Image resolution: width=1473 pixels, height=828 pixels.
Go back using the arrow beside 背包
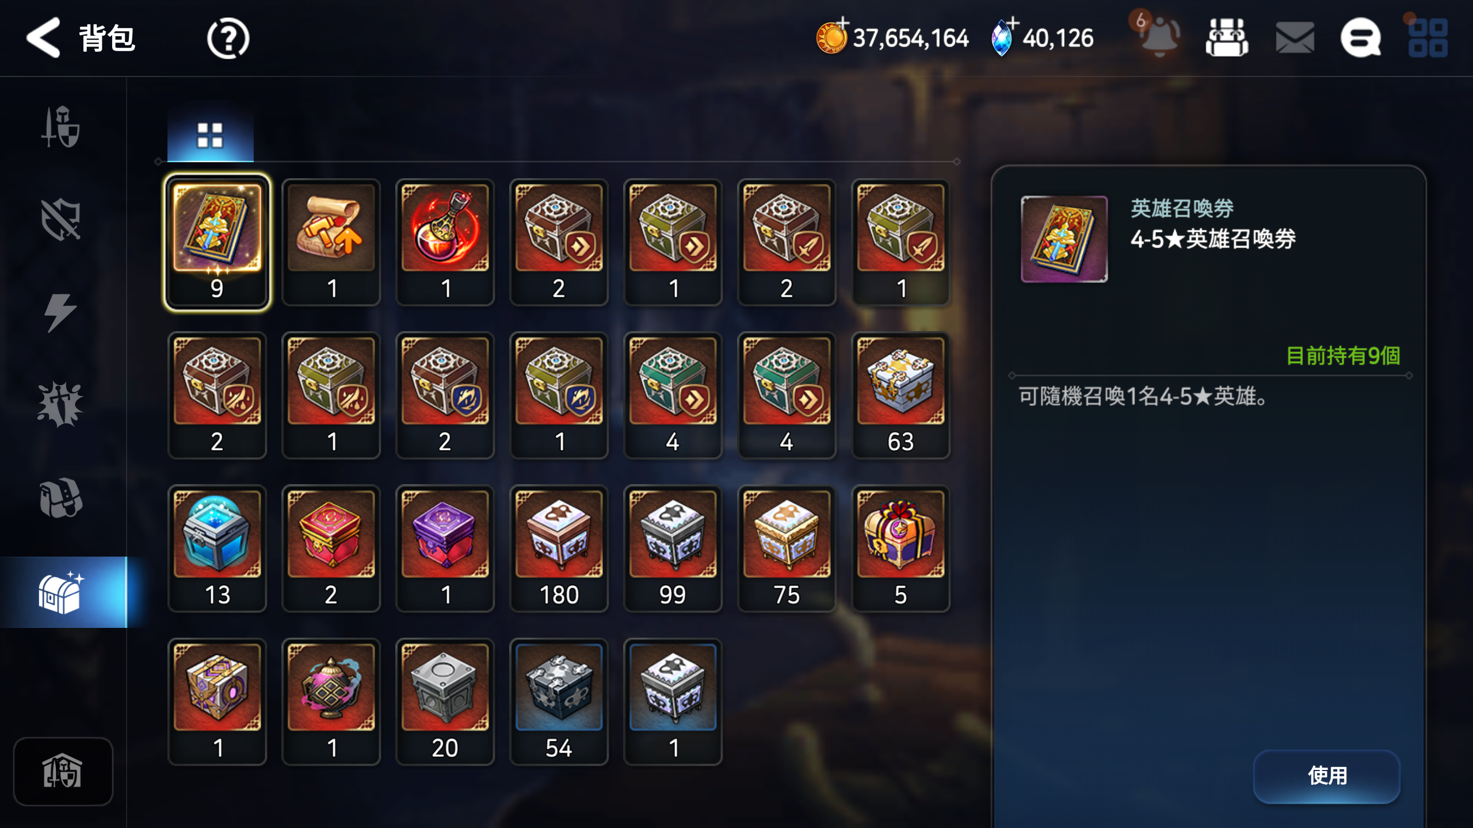tap(43, 38)
